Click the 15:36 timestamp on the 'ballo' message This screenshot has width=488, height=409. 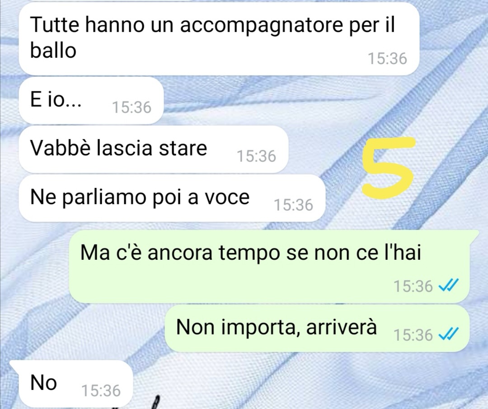pyautogui.click(x=387, y=59)
